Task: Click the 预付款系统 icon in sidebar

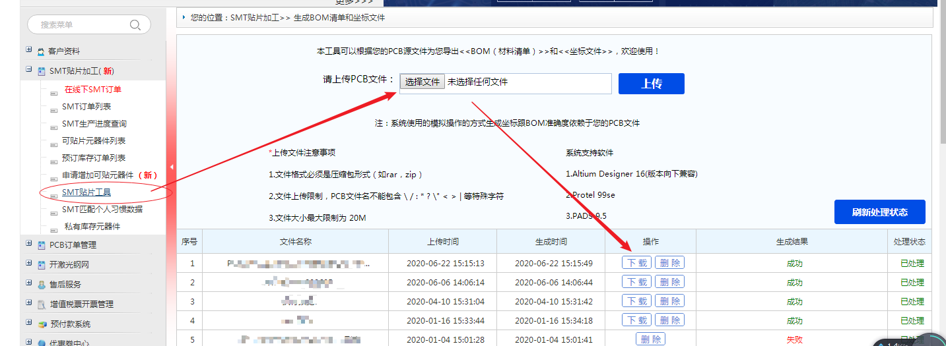Action: click(x=42, y=324)
